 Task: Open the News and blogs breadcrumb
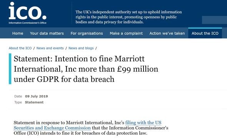[81, 48]
